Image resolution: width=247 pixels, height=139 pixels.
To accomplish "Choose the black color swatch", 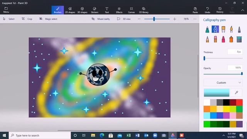I will [227, 102].
